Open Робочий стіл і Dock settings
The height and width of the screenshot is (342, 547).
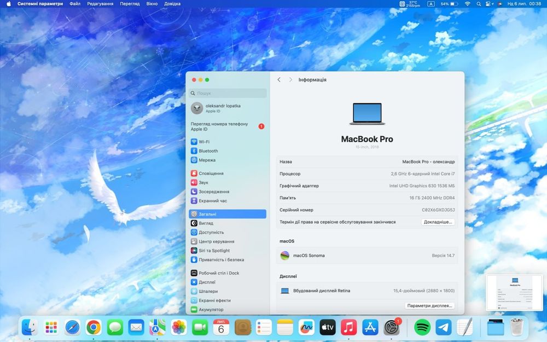pos(228,273)
